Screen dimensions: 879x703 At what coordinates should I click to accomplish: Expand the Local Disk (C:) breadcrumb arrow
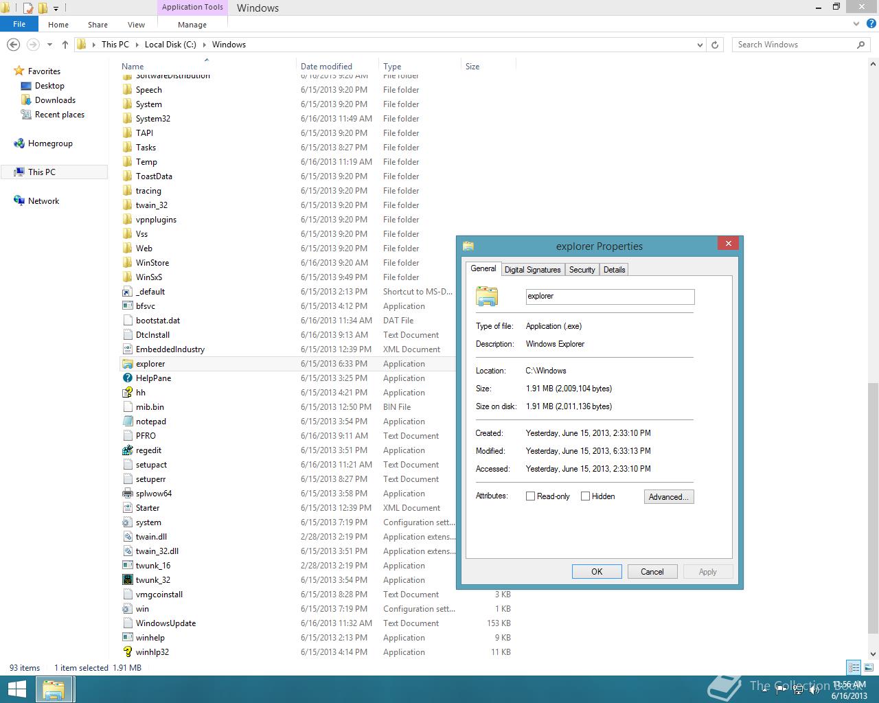[204, 45]
